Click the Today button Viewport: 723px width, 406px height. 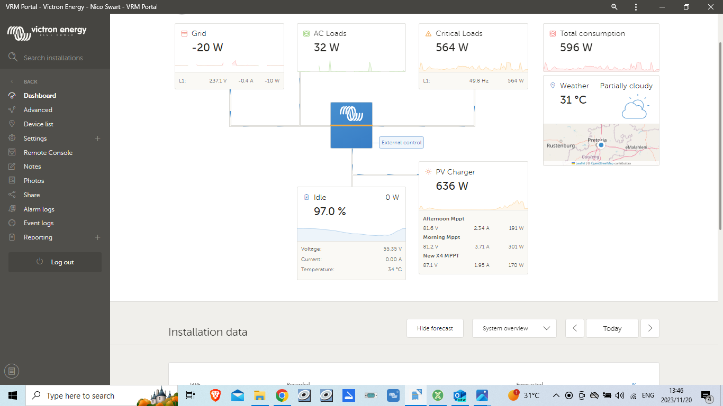click(x=612, y=328)
